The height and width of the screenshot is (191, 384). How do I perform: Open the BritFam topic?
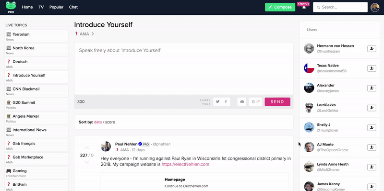[36, 185]
